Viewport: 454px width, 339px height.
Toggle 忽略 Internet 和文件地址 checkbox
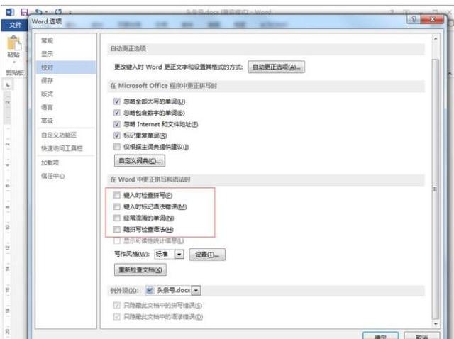point(116,124)
